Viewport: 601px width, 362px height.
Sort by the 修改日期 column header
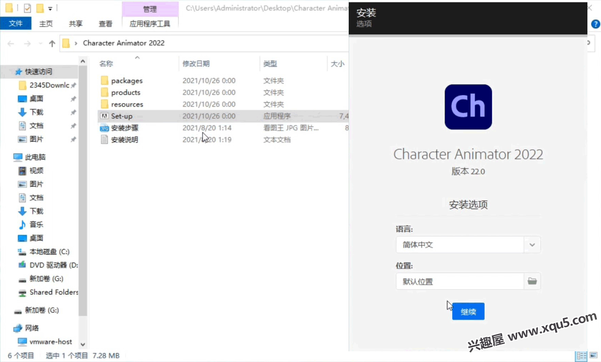click(196, 64)
